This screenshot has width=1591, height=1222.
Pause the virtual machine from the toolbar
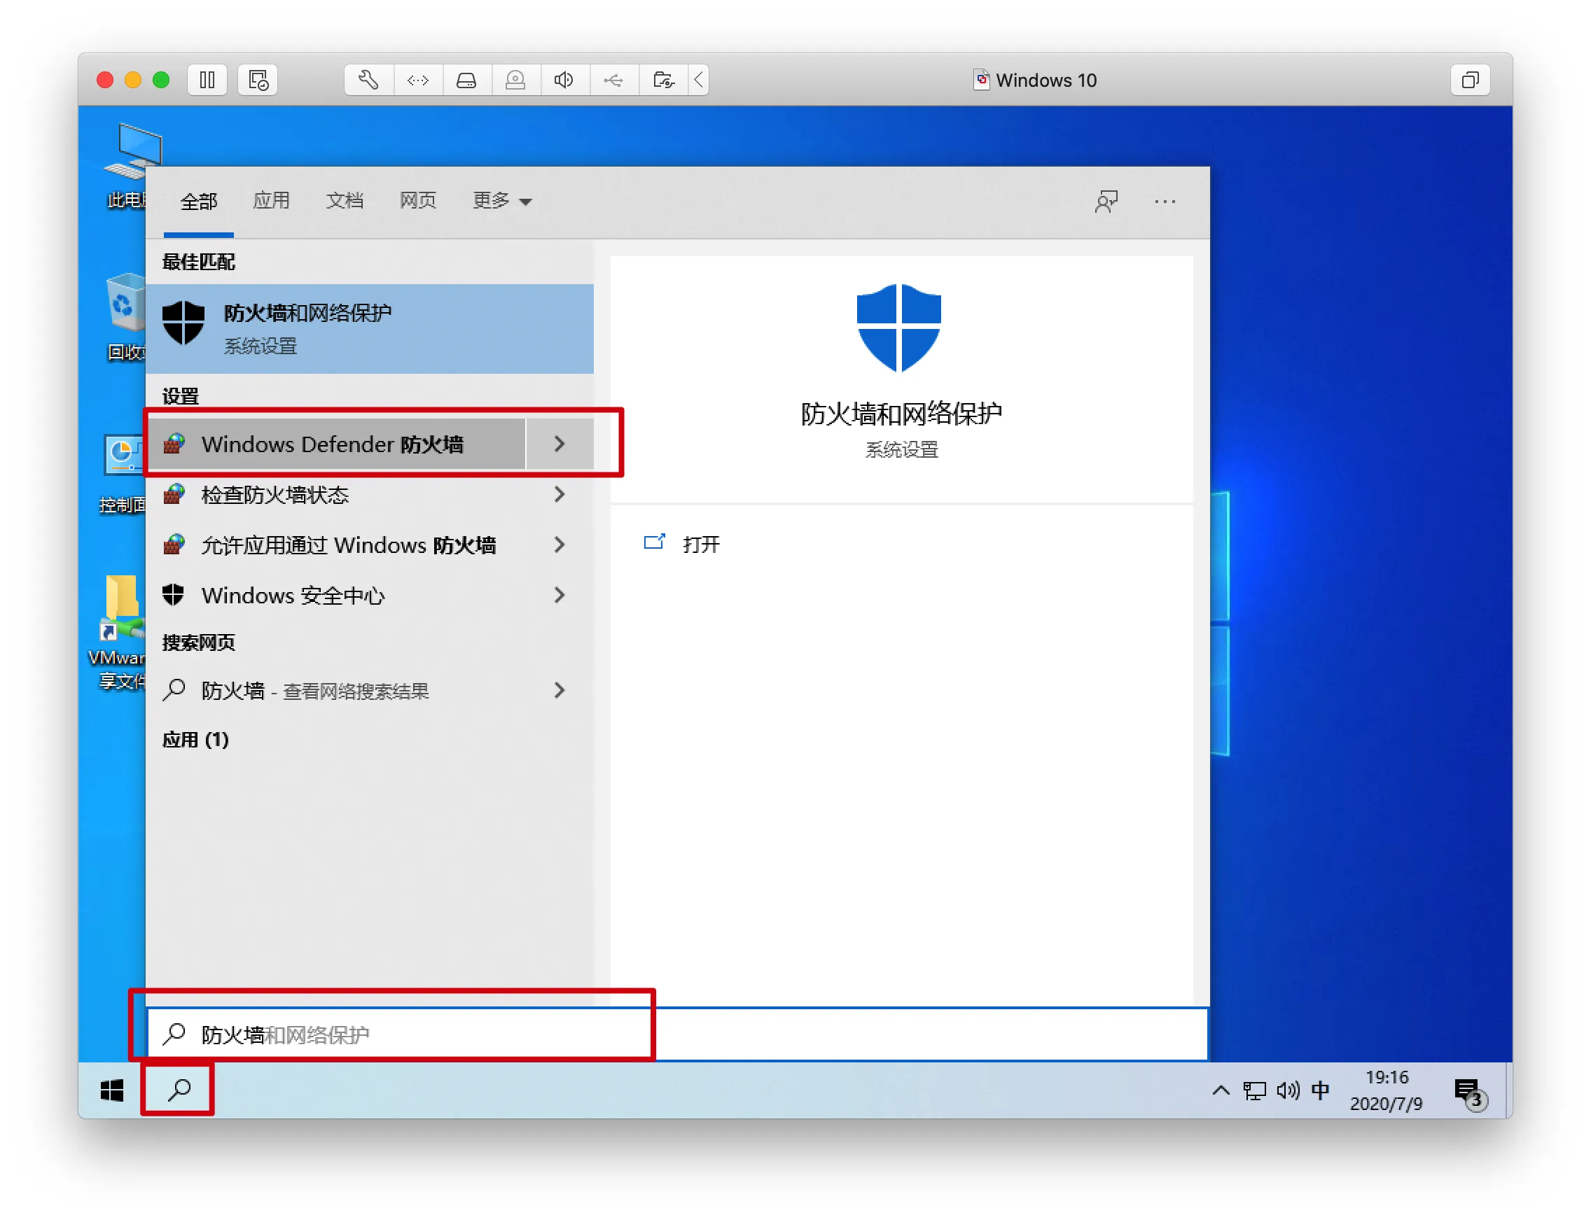[207, 80]
